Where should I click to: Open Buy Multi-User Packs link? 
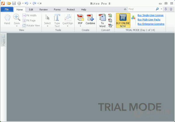[149, 20]
